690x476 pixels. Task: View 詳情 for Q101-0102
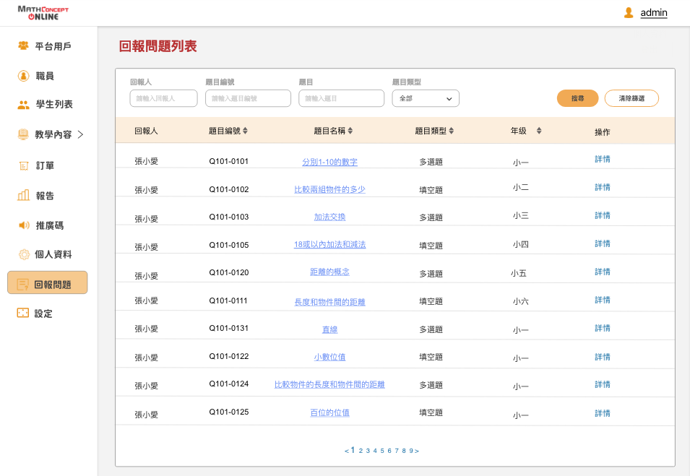tap(603, 187)
